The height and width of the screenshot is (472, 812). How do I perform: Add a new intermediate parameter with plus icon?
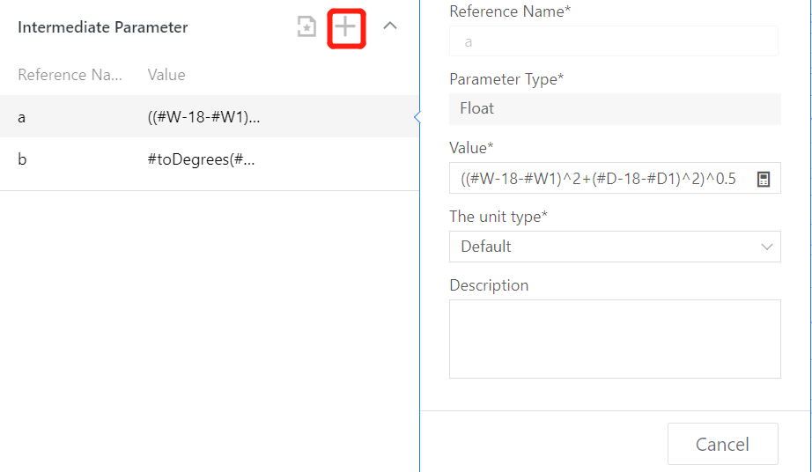[x=346, y=27]
